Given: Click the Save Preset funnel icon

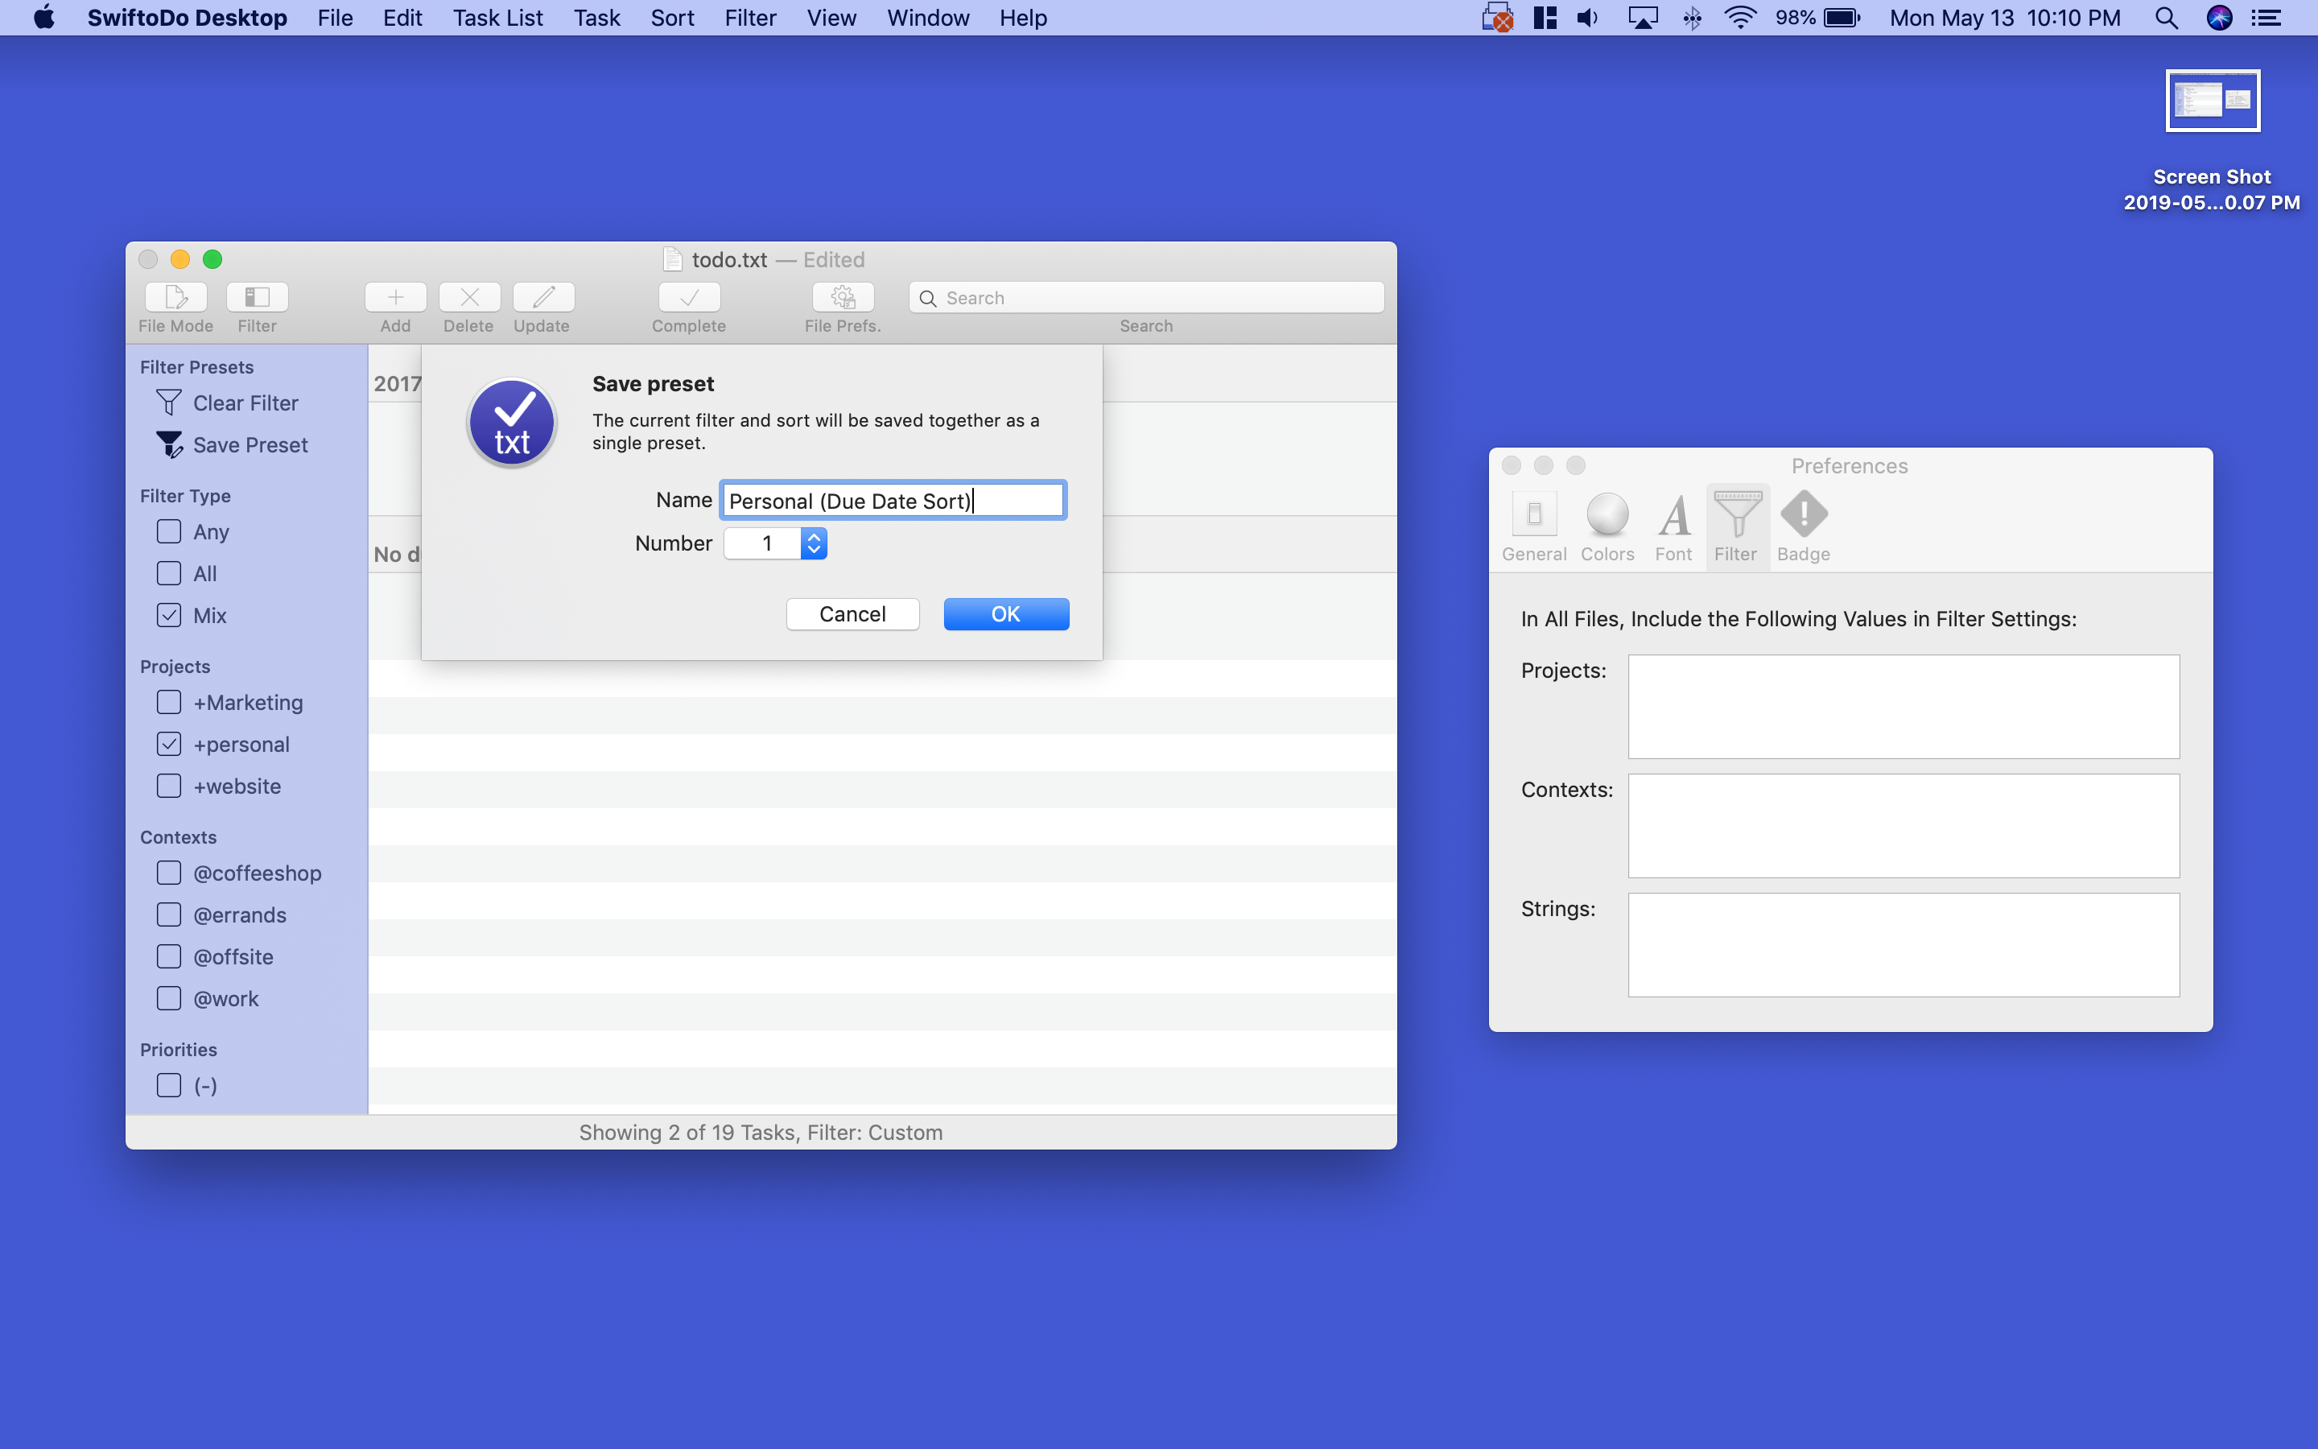Looking at the screenshot, I should (x=170, y=444).
